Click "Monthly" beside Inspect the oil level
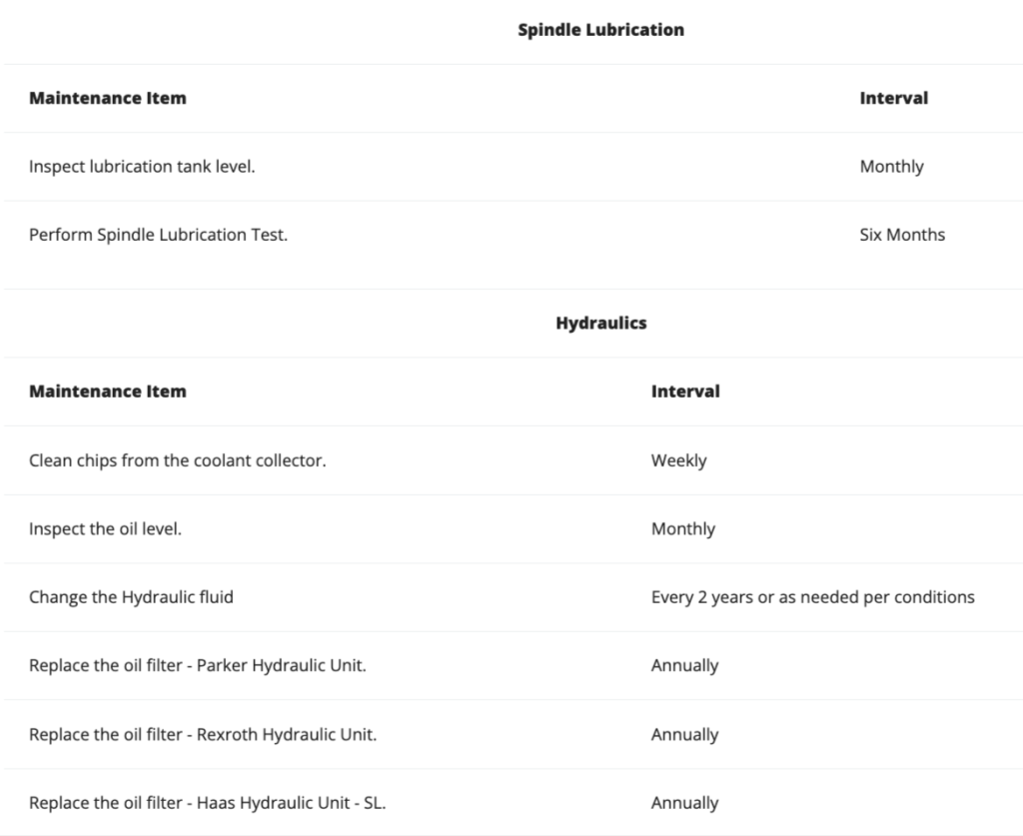Image resolution: width=1023 pixels, height=836 pixels. tap(682, 529)
